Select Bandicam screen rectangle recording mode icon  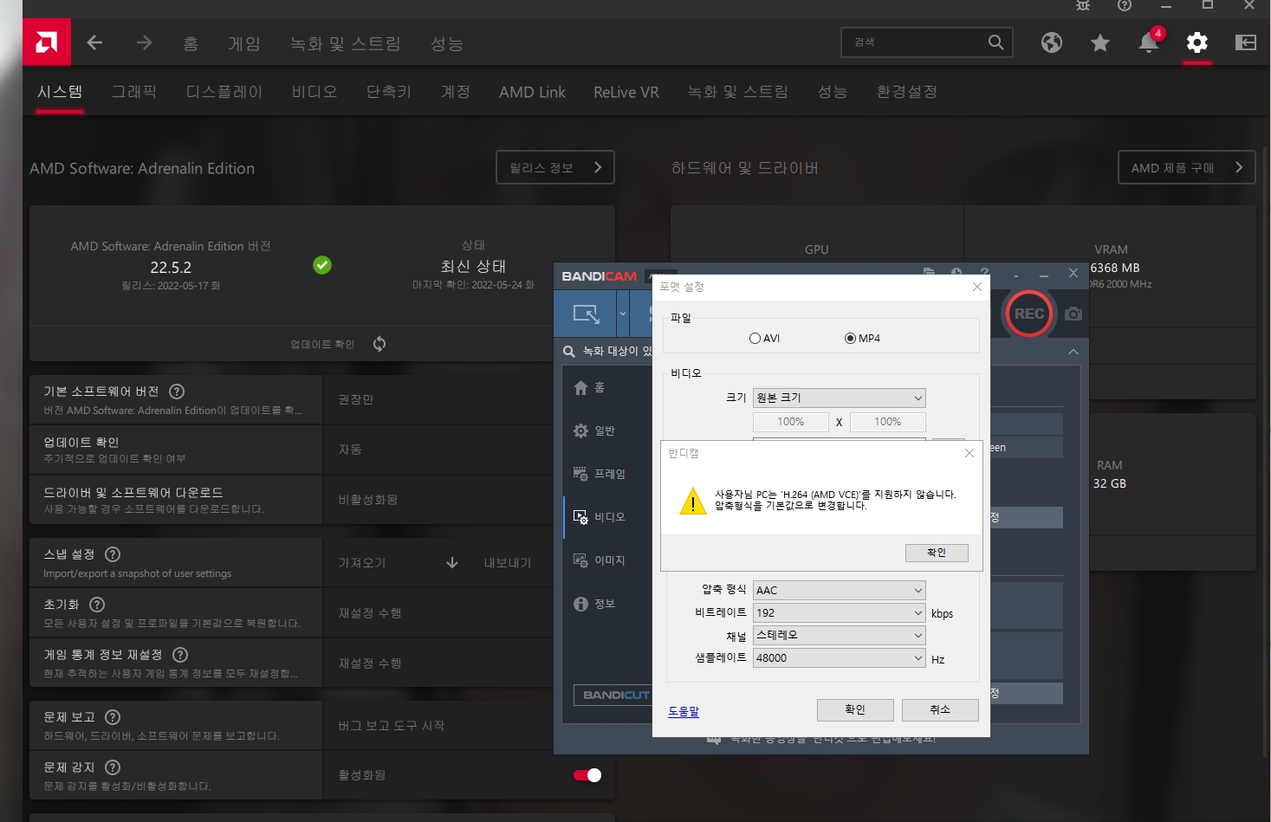(x=586, y=314)
